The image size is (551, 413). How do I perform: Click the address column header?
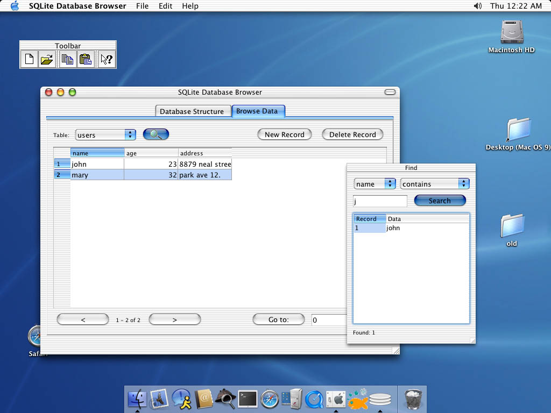205,153
